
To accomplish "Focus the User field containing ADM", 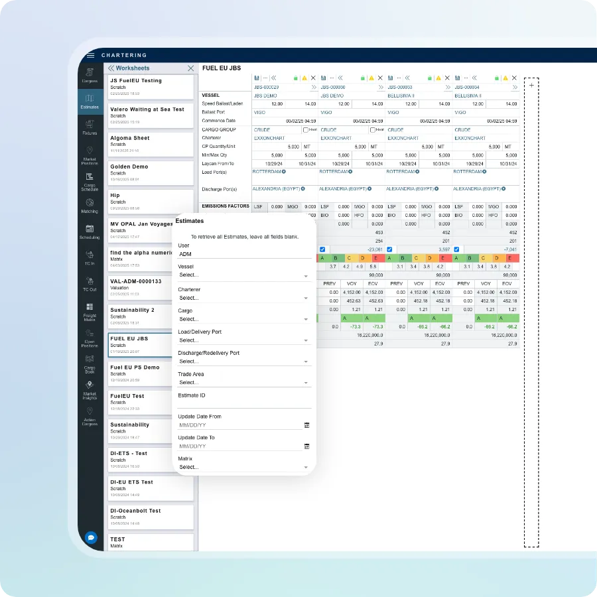I will point(244,254).
